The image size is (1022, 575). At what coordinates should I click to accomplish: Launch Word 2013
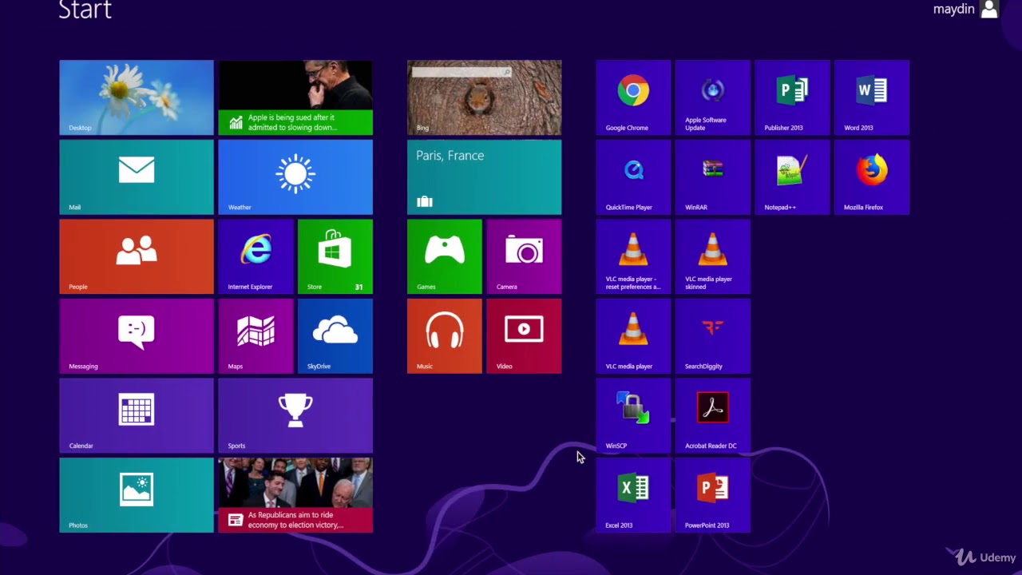pyautogui.click(x=872, y=97)
